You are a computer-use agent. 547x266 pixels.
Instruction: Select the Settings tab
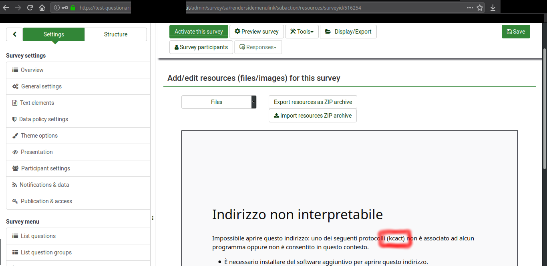point(54,34)
